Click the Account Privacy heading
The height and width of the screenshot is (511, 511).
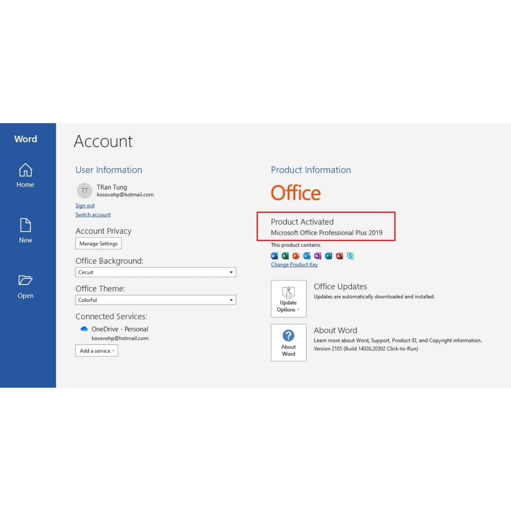pos(104,231)
